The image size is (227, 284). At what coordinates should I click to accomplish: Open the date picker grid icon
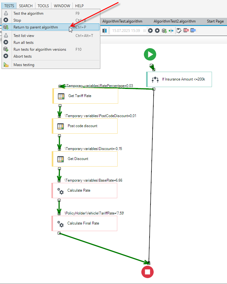click(144, 31)
